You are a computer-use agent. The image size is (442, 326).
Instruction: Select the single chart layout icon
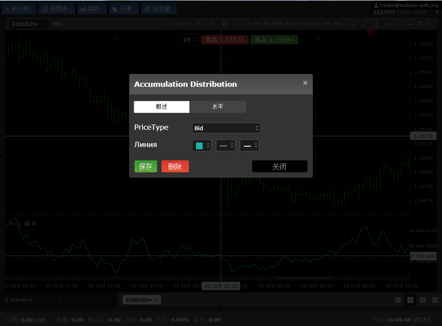click(398, 300)
